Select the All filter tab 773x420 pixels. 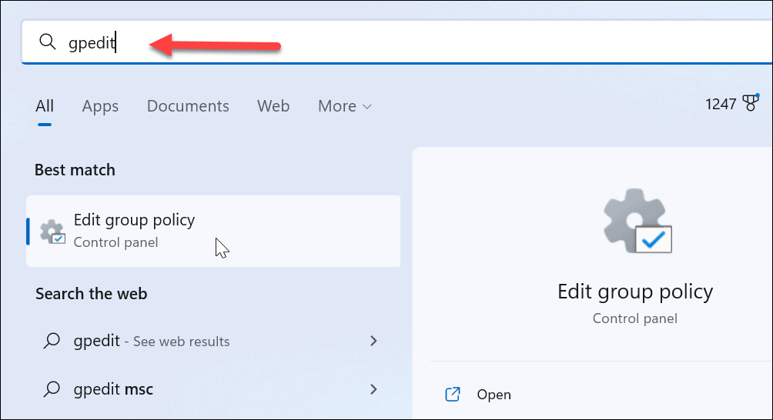pos(45,106)
